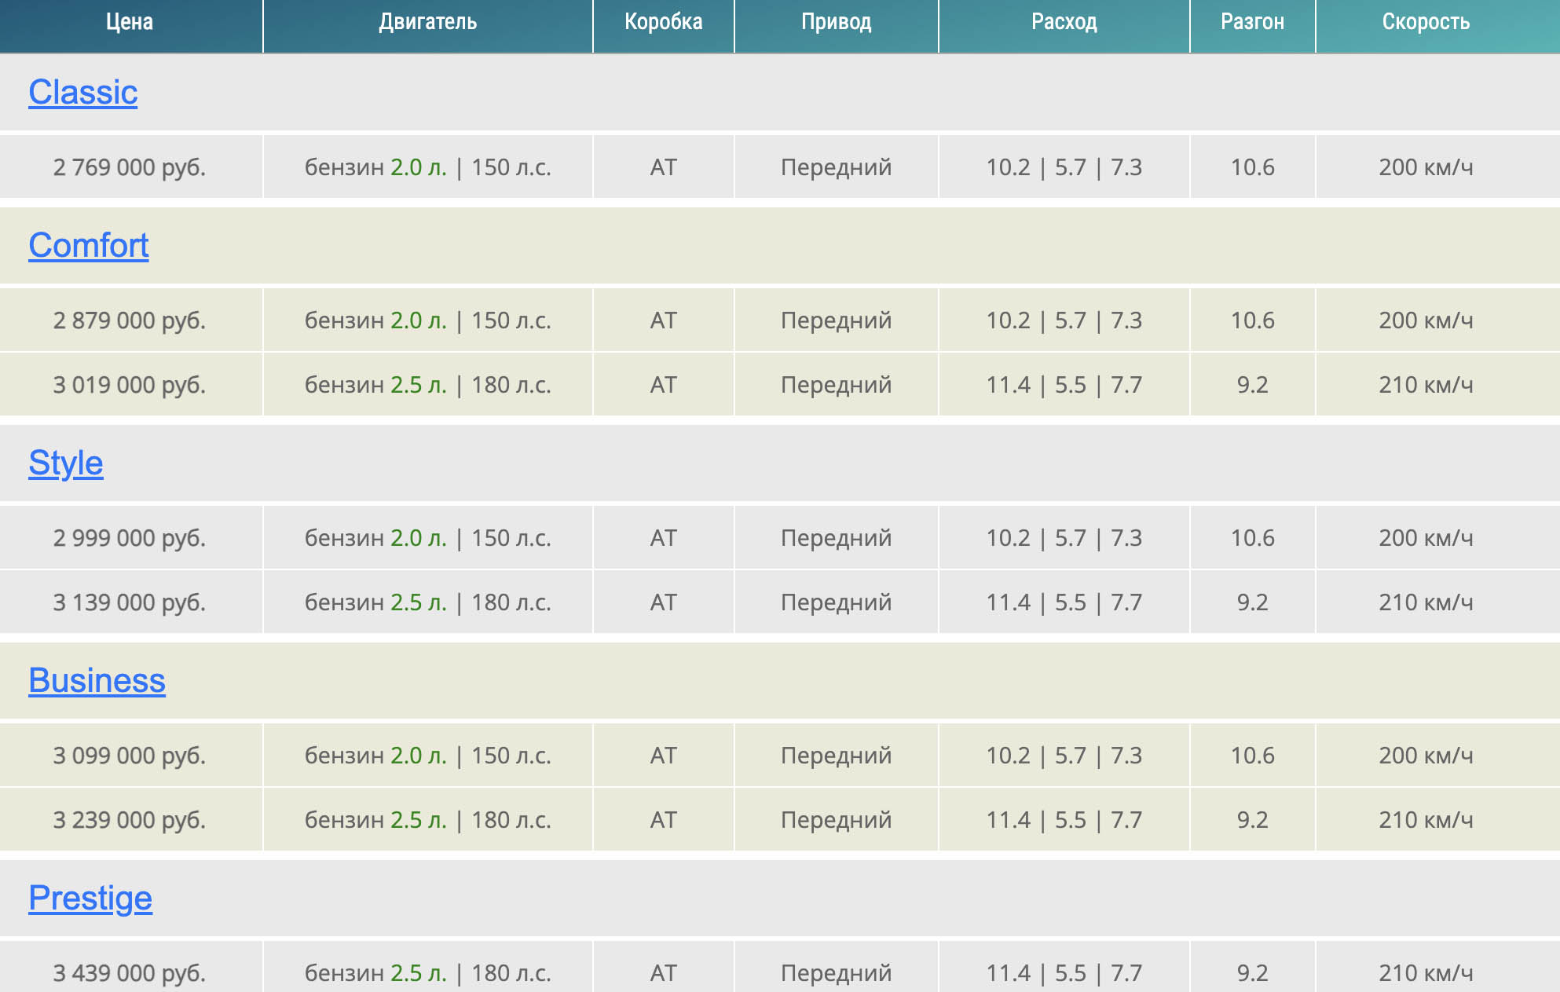The height and width of the screenshot is (992, 1560).
Task: Click the 2.0 л. engine text in Classic row
Action: 418,167
